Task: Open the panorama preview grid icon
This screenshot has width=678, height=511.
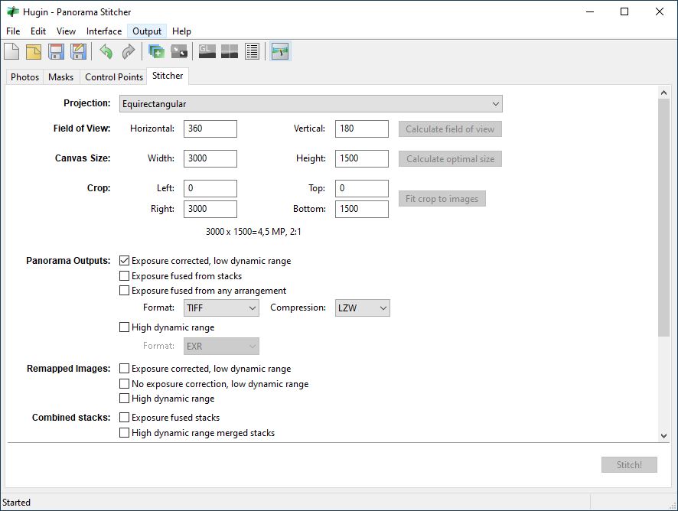Action: [x=229, y=51]
